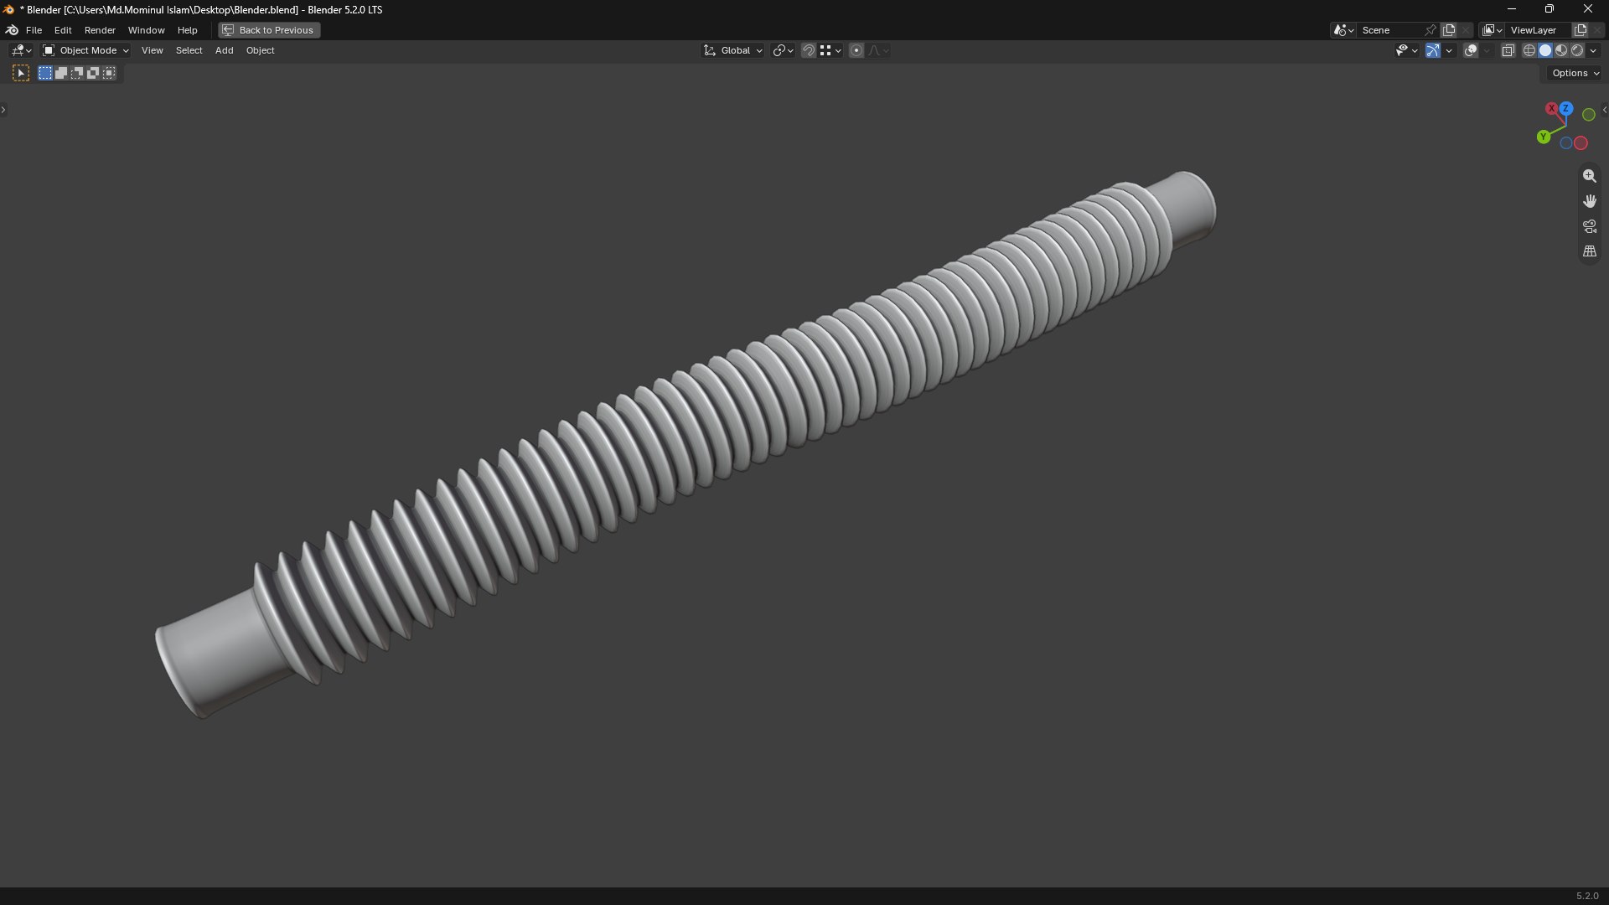Viewport: 1609px width, 905px height.
Task: Toggle X-Ray mode
Action: [1508, 51]
